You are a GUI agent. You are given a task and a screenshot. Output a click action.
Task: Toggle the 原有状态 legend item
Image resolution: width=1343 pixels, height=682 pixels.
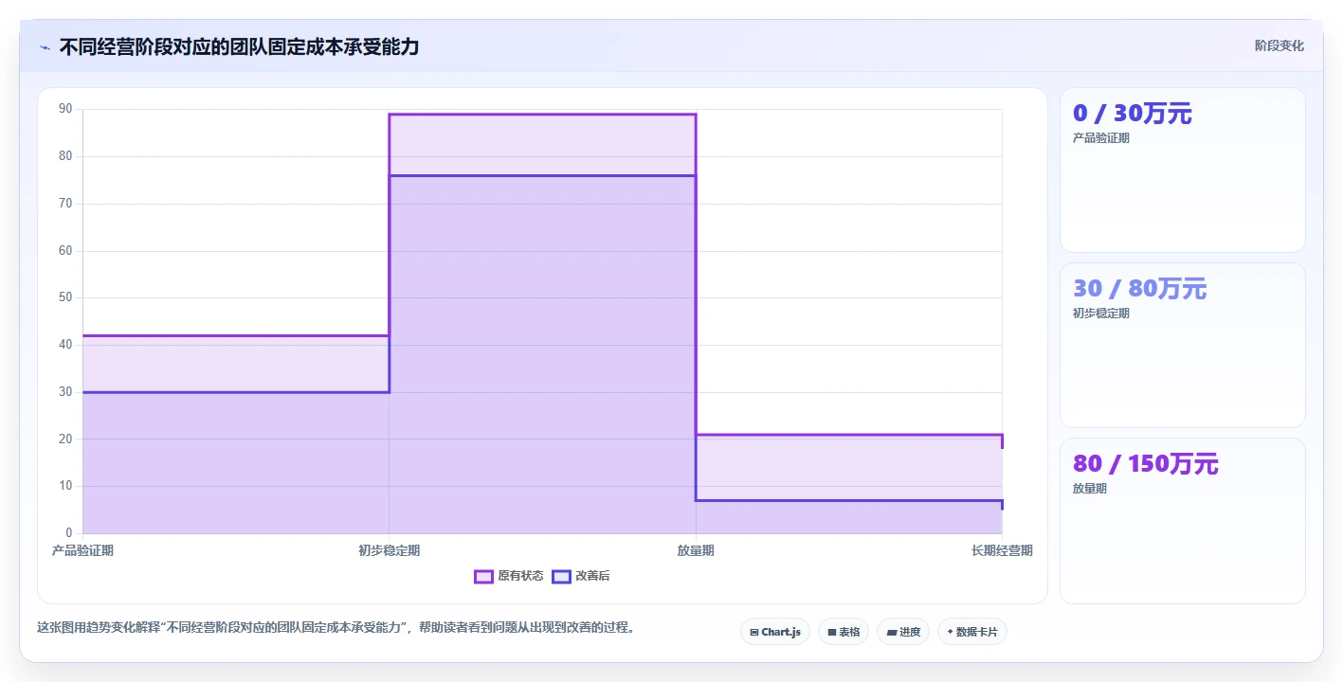pos(509,576)
